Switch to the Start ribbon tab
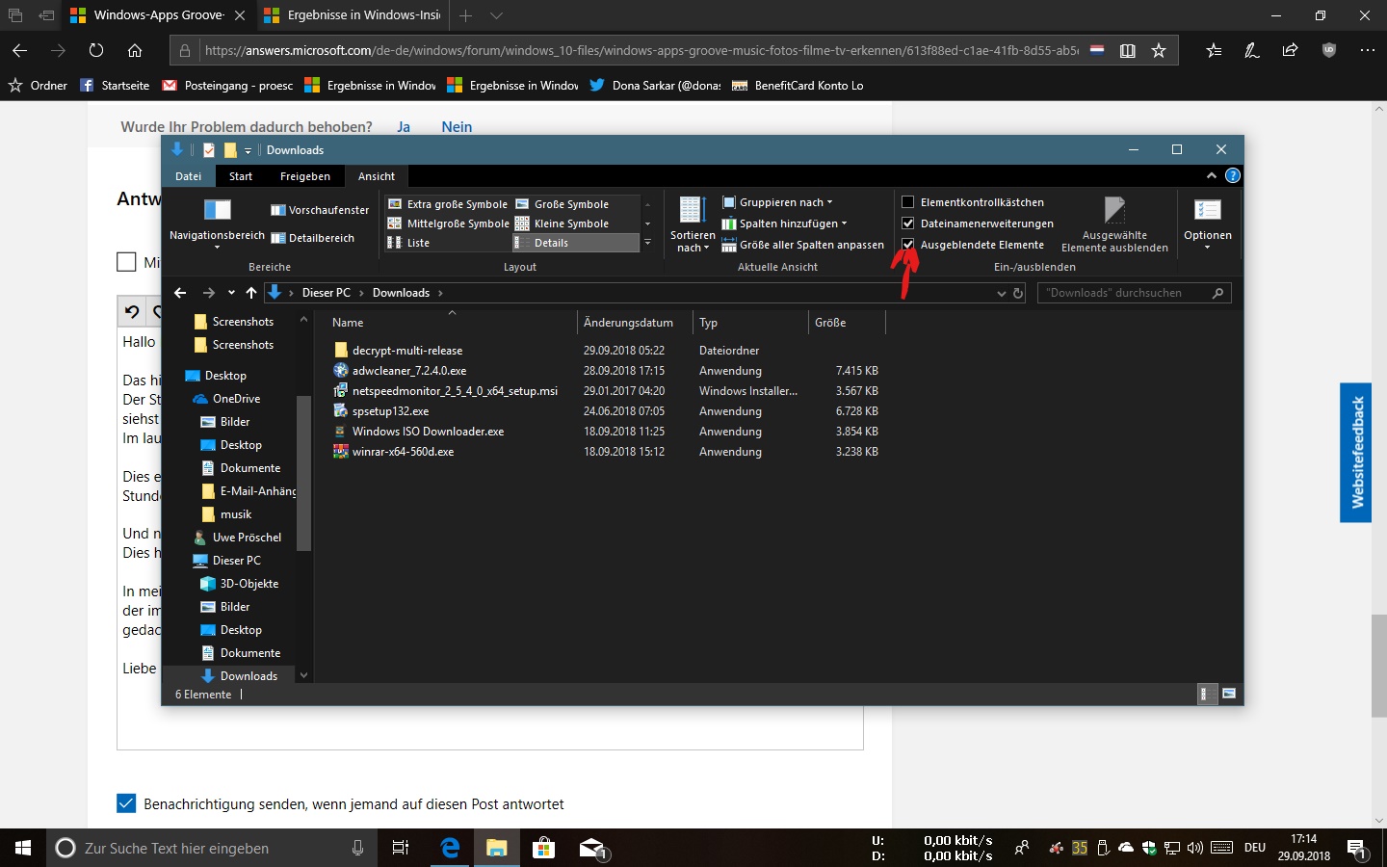This screenshot has height=867, width=1387. [x=241, y=176]
